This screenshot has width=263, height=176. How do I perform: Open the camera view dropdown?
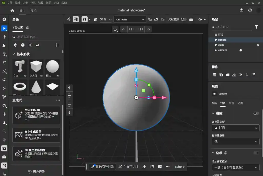click(x=130, y=19)
